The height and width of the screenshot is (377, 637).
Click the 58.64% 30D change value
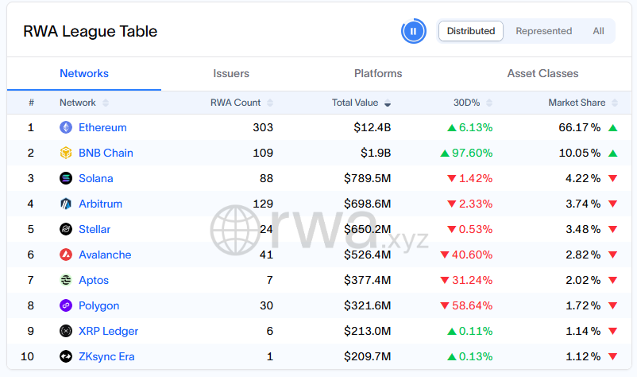[x=472, y=305]
